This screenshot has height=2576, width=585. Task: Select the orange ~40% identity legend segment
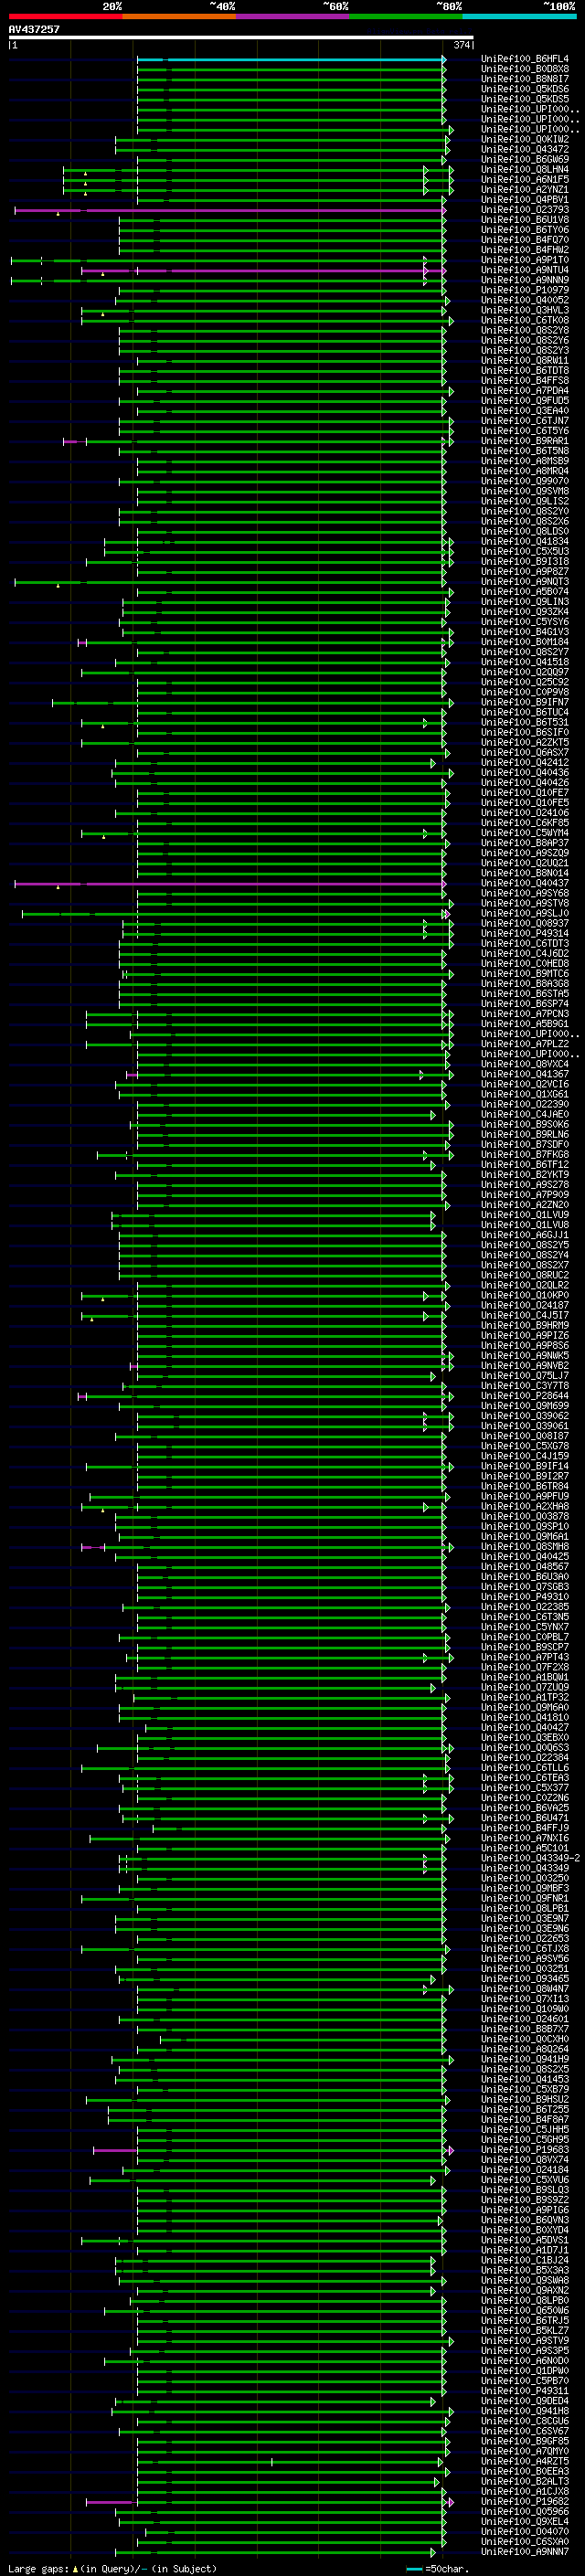[x=179, y=16]
